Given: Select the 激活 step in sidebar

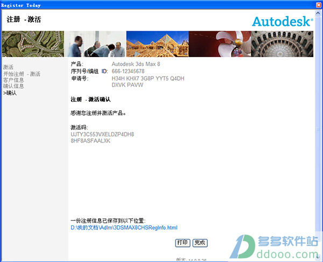Looking at the screenshot, I should tap(8, 67).
